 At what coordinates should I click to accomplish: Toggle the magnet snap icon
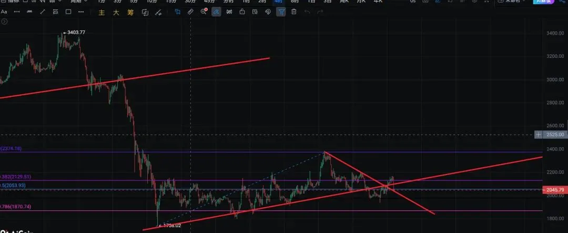[x=268, y=12]
